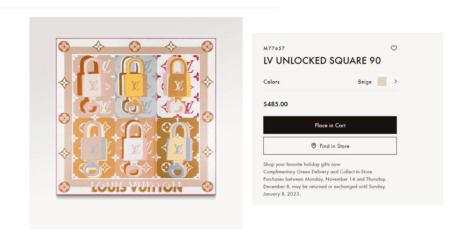Screen dimensions: 456x238
Task: Expand color options with the chevron arrow
Action: (x=395, y=82)
